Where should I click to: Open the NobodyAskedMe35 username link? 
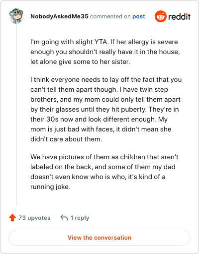(x=59, y=16)
